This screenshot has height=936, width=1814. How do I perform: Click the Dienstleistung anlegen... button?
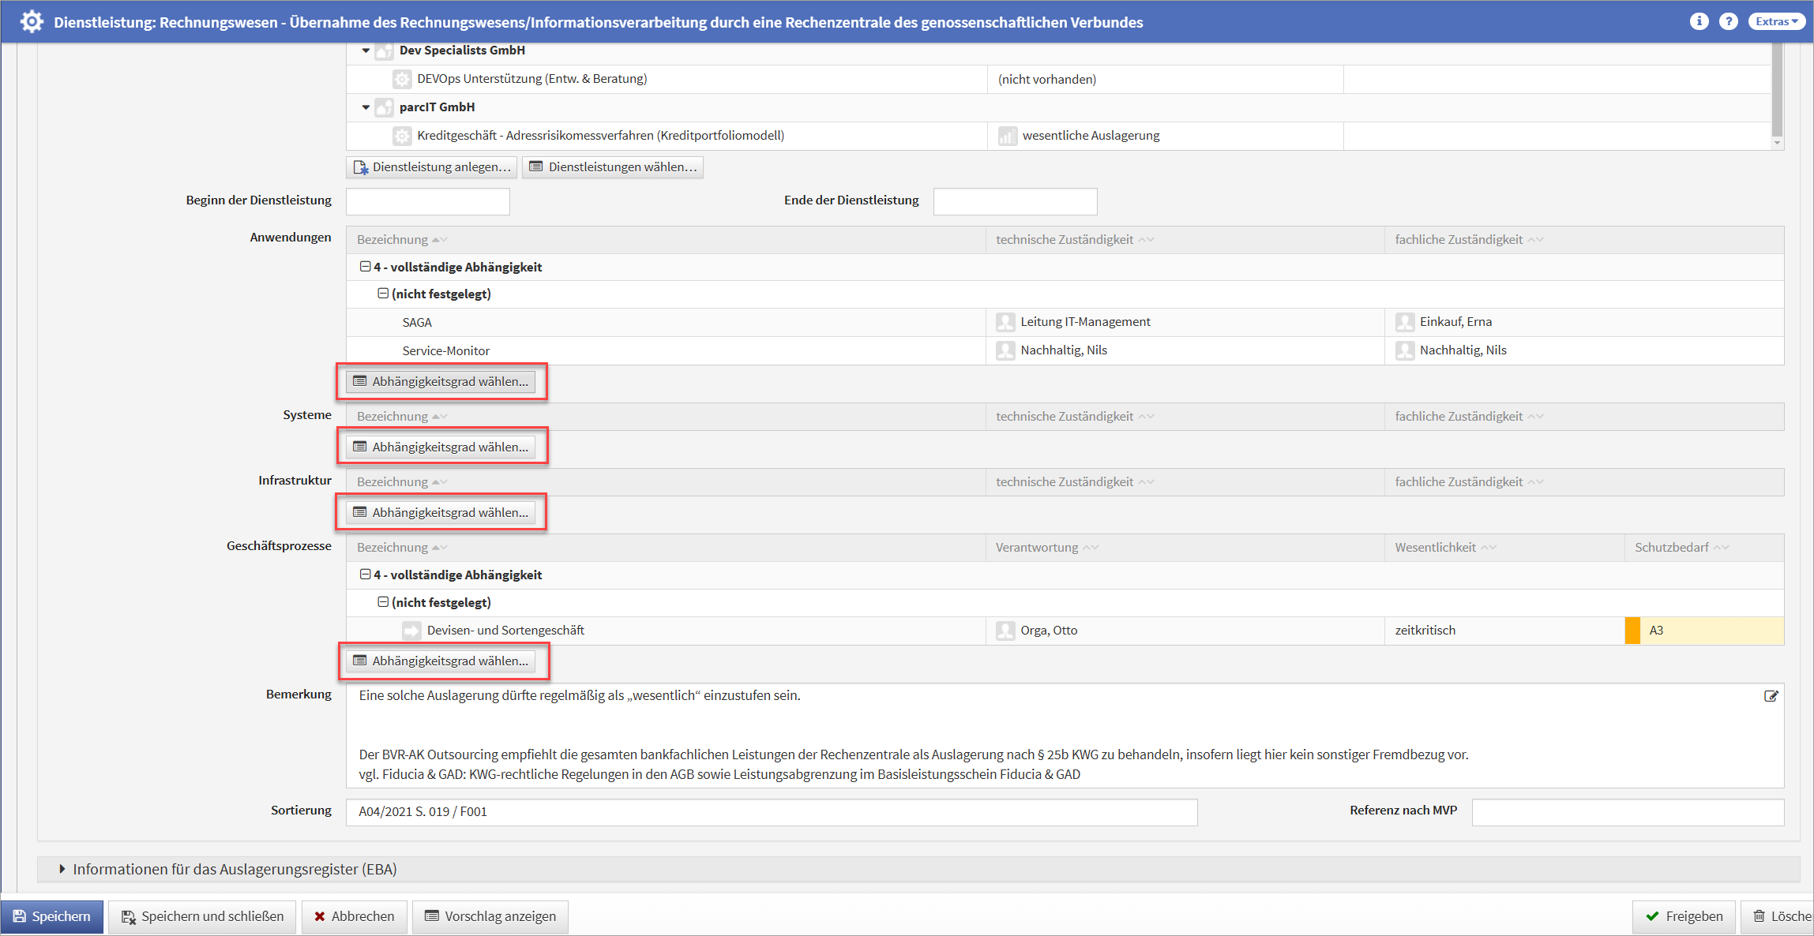[x=432, y=167]
